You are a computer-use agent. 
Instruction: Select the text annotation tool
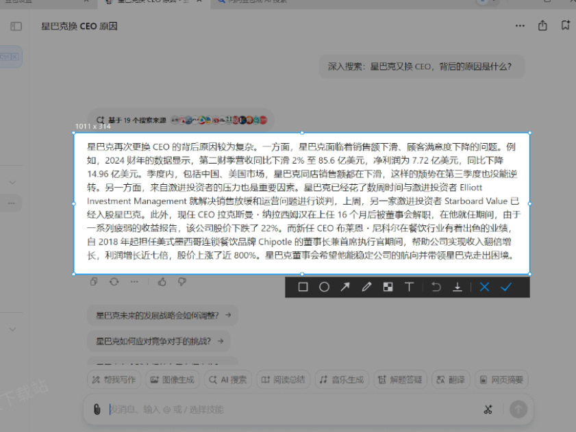pos(409,287)
